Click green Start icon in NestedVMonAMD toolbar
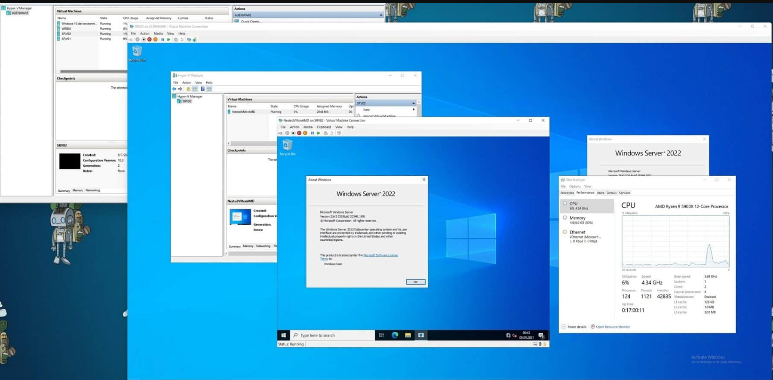Image resolution: width=773 pixels, height=380 pixels. click(x=318, y=133)
